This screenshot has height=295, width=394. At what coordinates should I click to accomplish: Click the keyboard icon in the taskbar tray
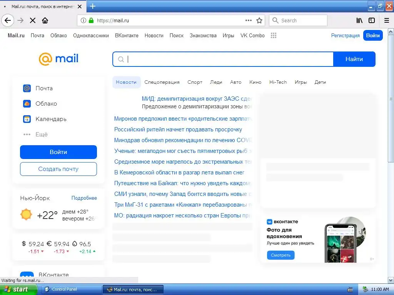(350, 290)
